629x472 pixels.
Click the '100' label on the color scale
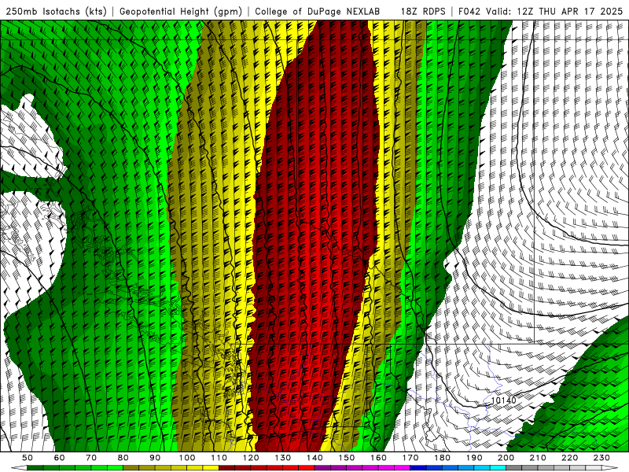click(187, 458)
